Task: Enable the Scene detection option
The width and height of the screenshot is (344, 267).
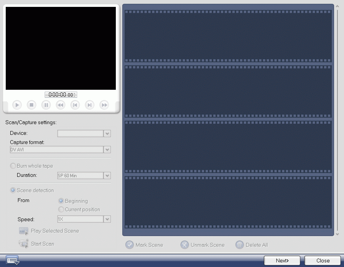Action: pyautogui.click(x=13, y=190)
